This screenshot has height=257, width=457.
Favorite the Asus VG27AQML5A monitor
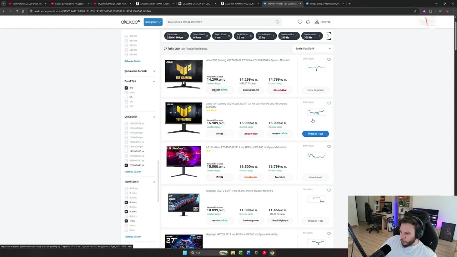329,103
